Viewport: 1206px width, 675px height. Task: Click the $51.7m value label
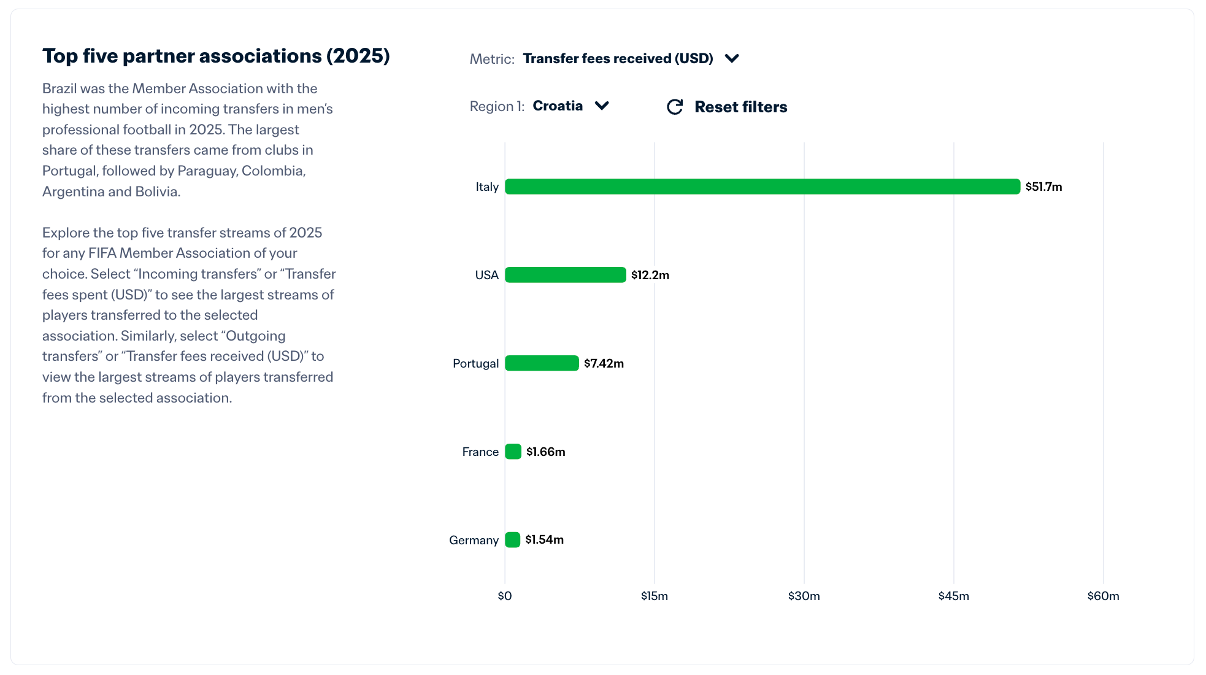pos(1043,187)
